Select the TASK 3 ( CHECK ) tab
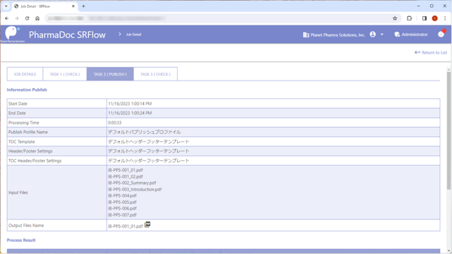The height and width of the screenshot is (254, 452). (x=155, y=74)
